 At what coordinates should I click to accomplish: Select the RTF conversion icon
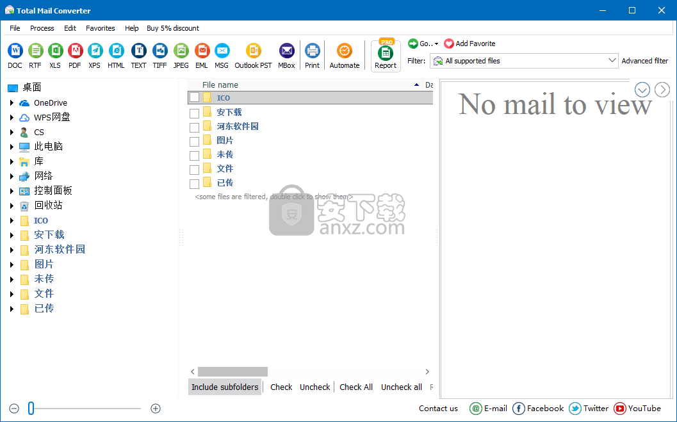pos(35,56)
